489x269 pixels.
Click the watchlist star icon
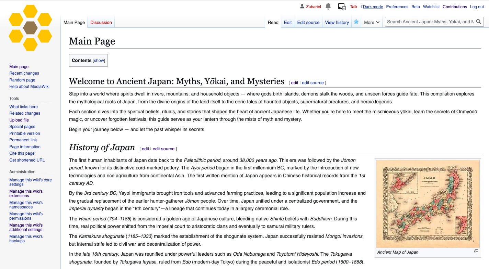point(356,22)
